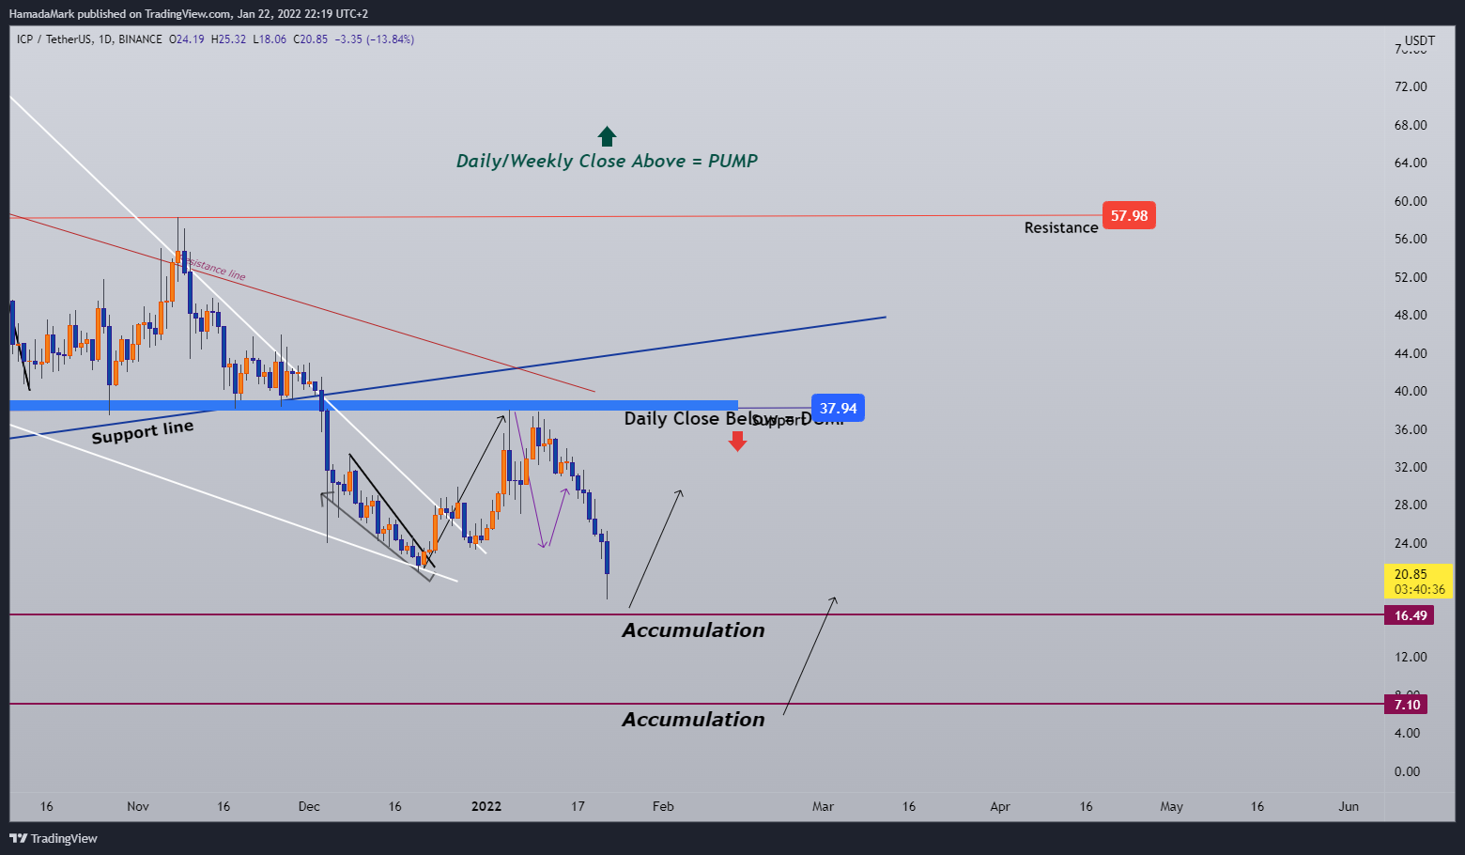Click the Feb label on the time axis
This screenshot has height=855, width=1465.
(663, 806)
